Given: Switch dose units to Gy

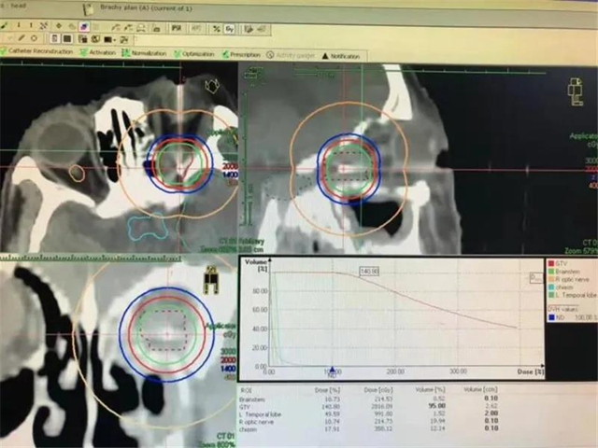Looking at the screenshot, I should (x=230, y=29).
